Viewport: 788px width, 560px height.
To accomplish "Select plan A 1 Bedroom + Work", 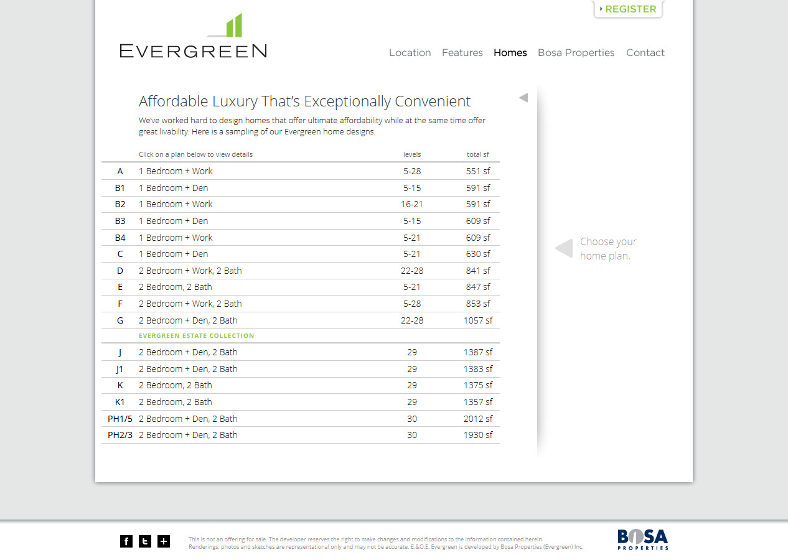I will [301, 171].
